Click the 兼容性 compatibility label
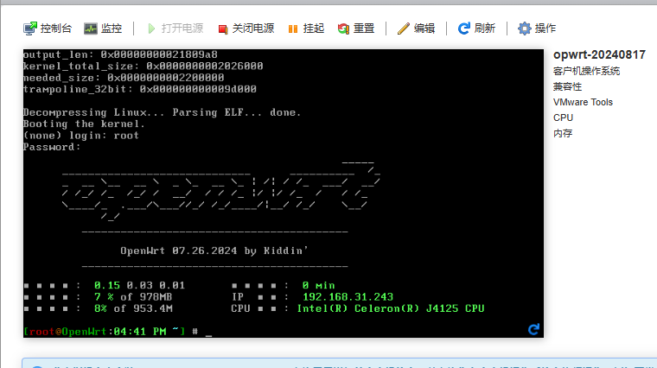Viewport: 657px width, 368px height. pyautogui.click(x=567, y=86)
